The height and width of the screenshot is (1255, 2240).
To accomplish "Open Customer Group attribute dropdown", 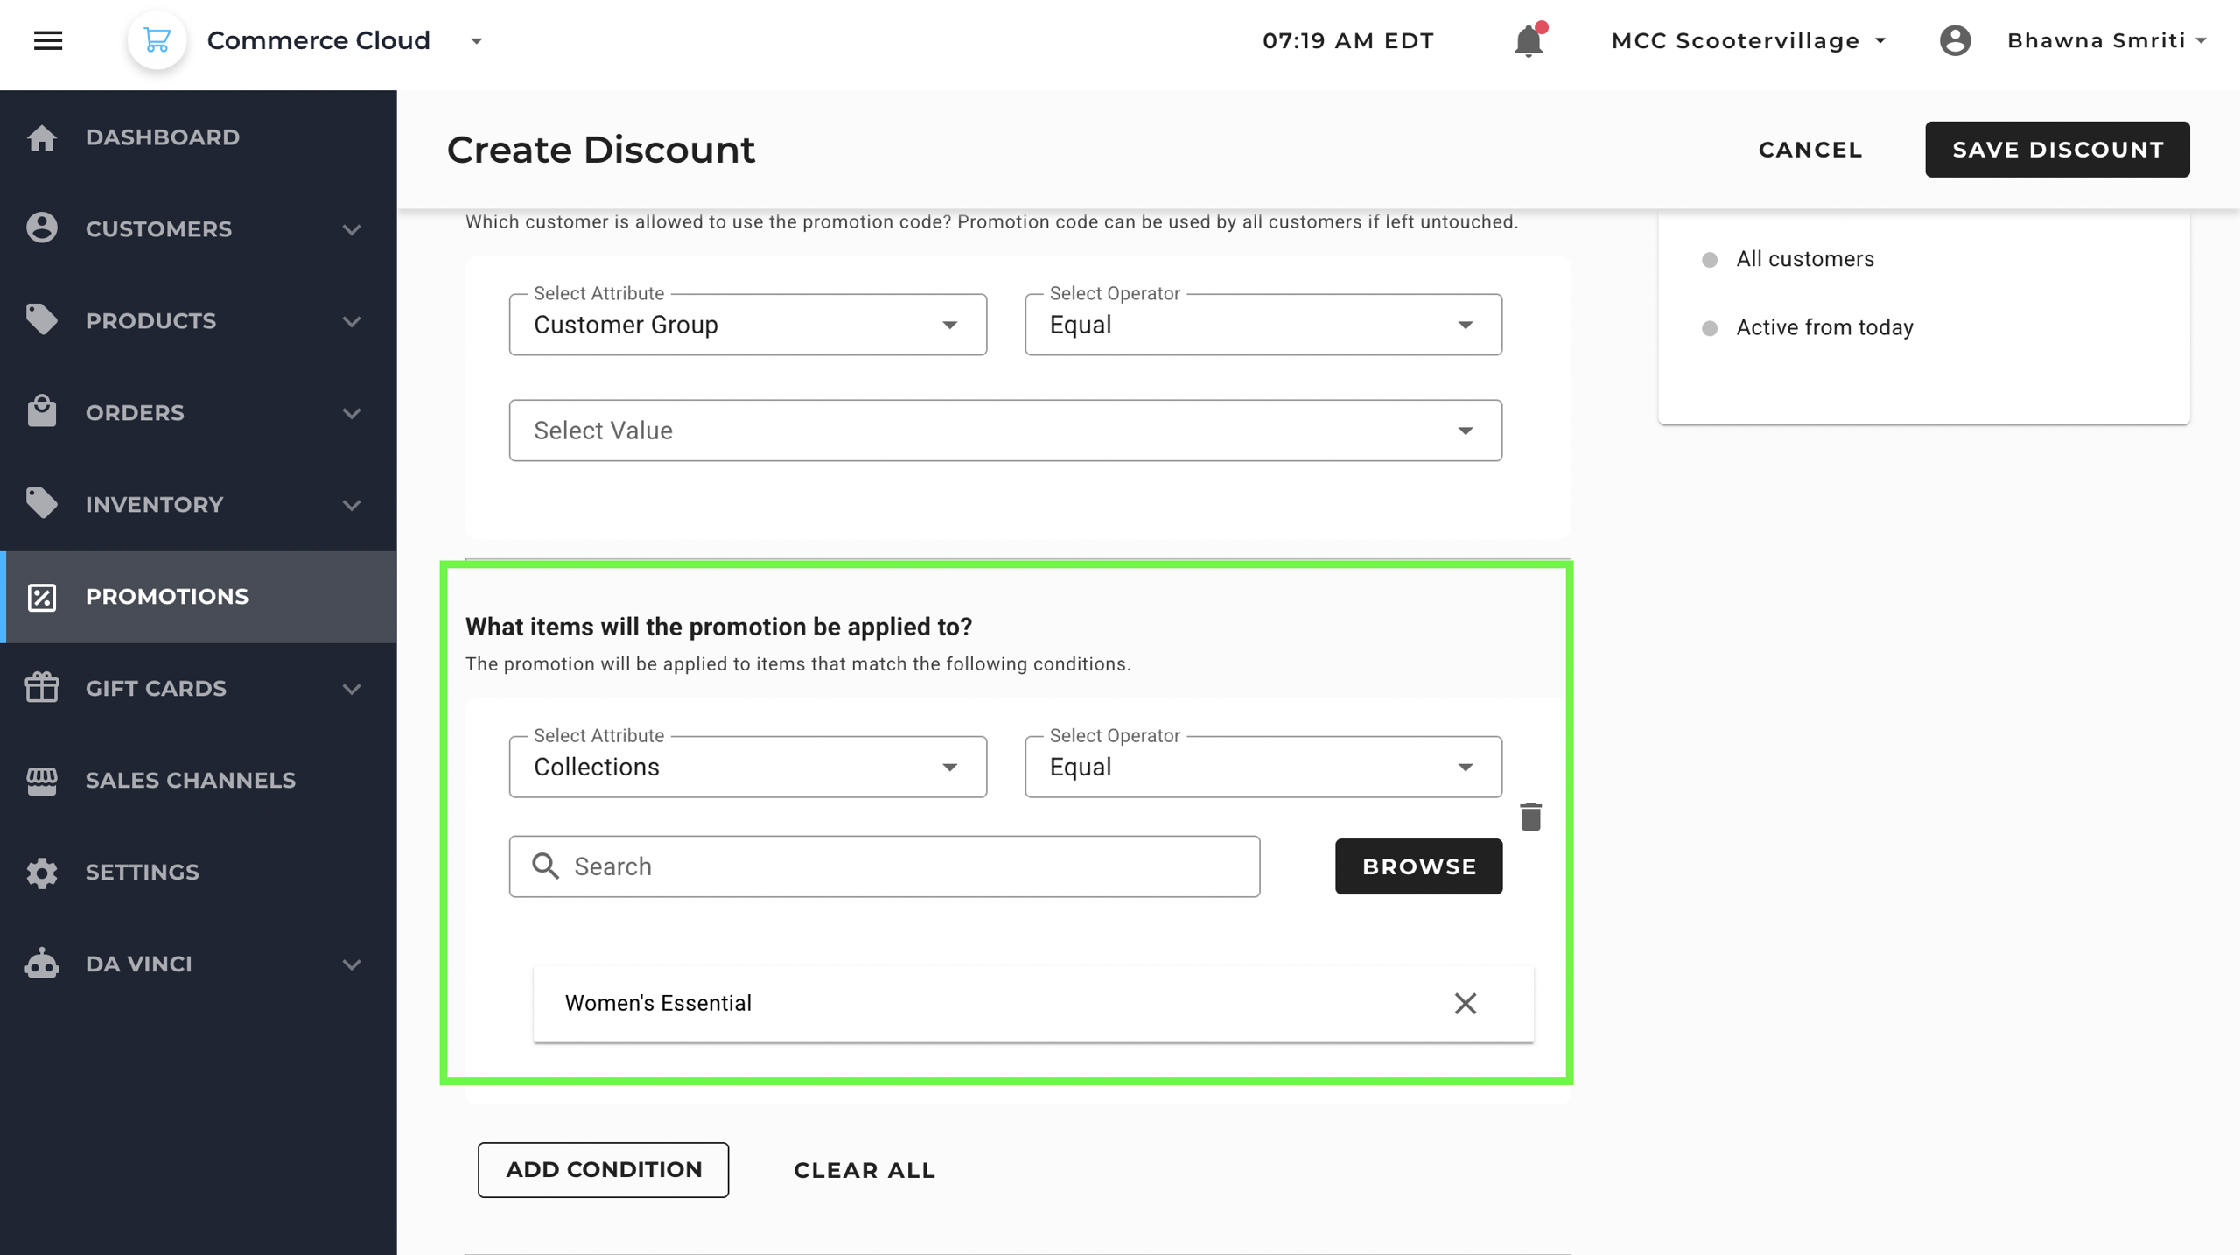I will click(x=747, y=325).
